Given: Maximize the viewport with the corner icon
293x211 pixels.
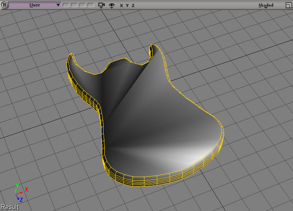Looking at the screenshot, I should [x=288, y=5].
